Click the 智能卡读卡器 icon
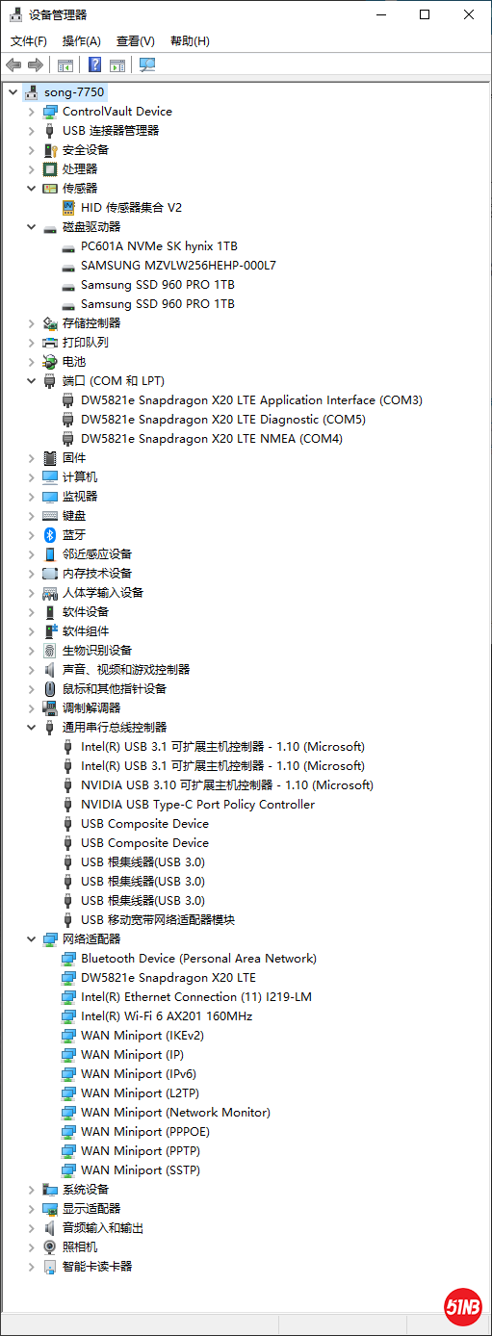The height and width of the screenshot is (1336, 492). [x=50, y=1267]
